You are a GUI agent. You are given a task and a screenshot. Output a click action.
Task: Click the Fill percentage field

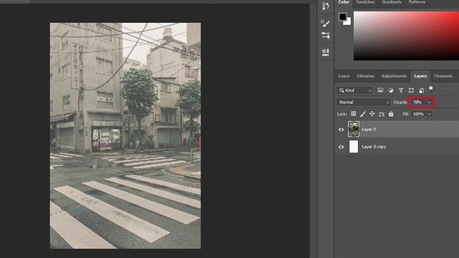418,114
